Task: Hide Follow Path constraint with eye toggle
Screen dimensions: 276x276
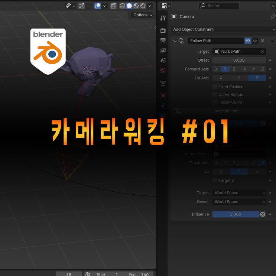Action: (248, 41)
